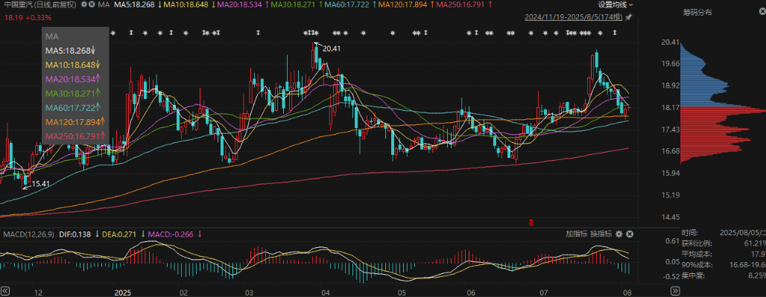Click DEA:0.271 value in MACD bar
766x297 pixels.
click(120, 234)
